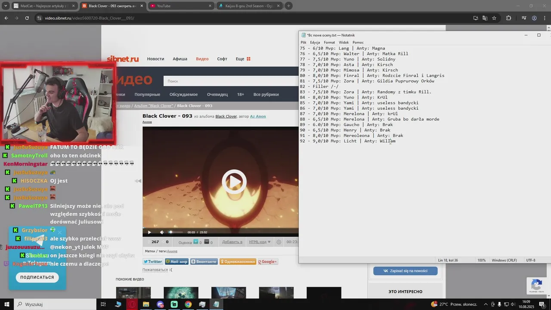Click the address bar URL

point(90,18)
